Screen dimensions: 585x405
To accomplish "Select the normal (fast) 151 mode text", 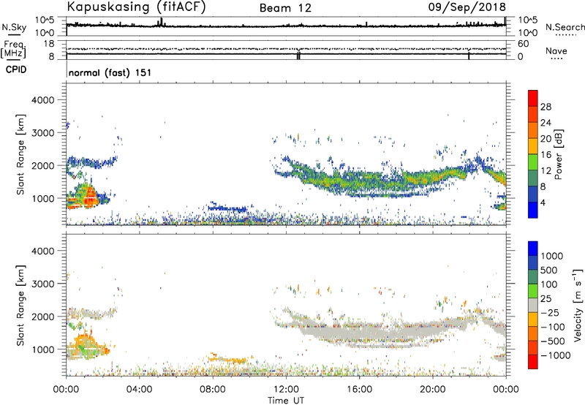I will 110,72.
